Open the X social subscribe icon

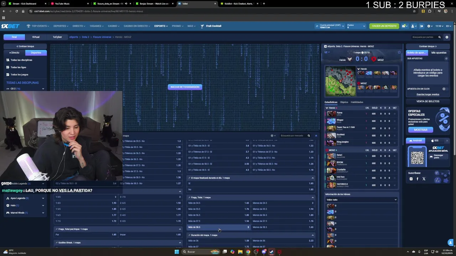coord(424,179)
